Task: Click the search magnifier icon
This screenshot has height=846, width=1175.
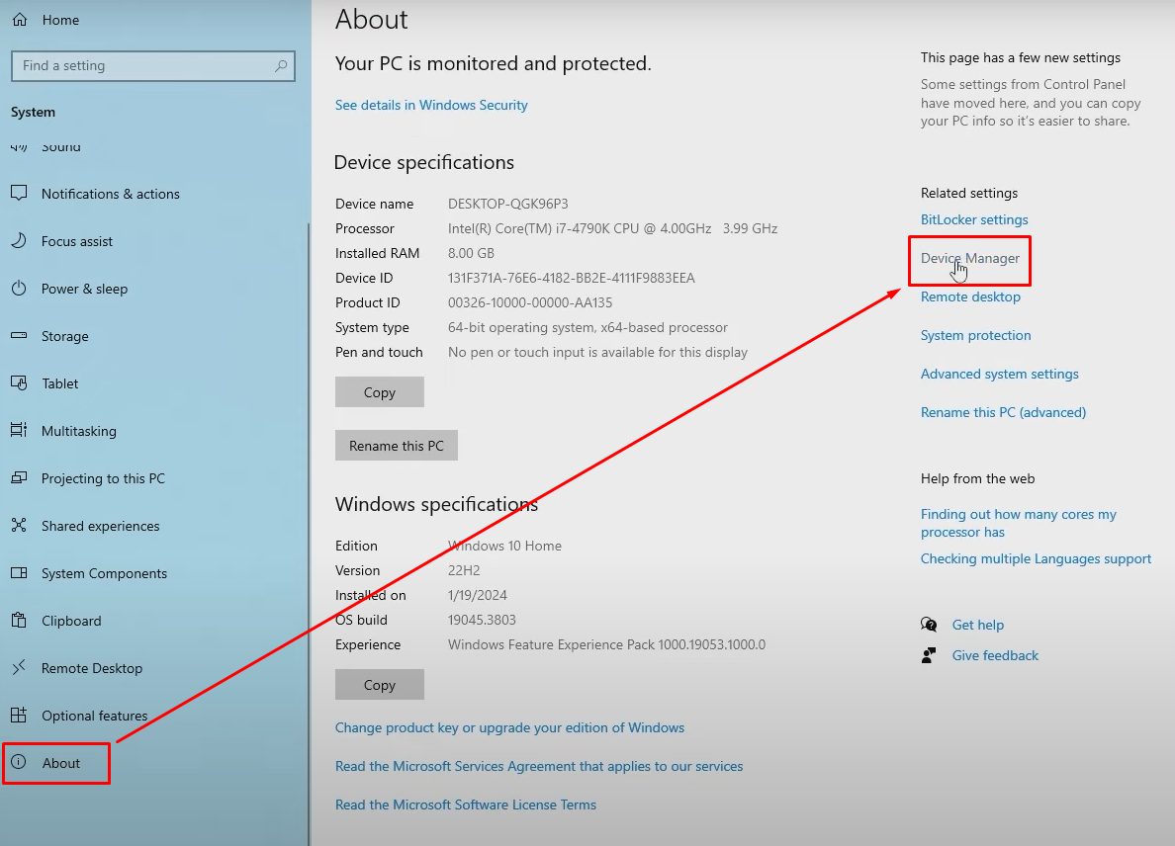Action: (x=282, y=66)
